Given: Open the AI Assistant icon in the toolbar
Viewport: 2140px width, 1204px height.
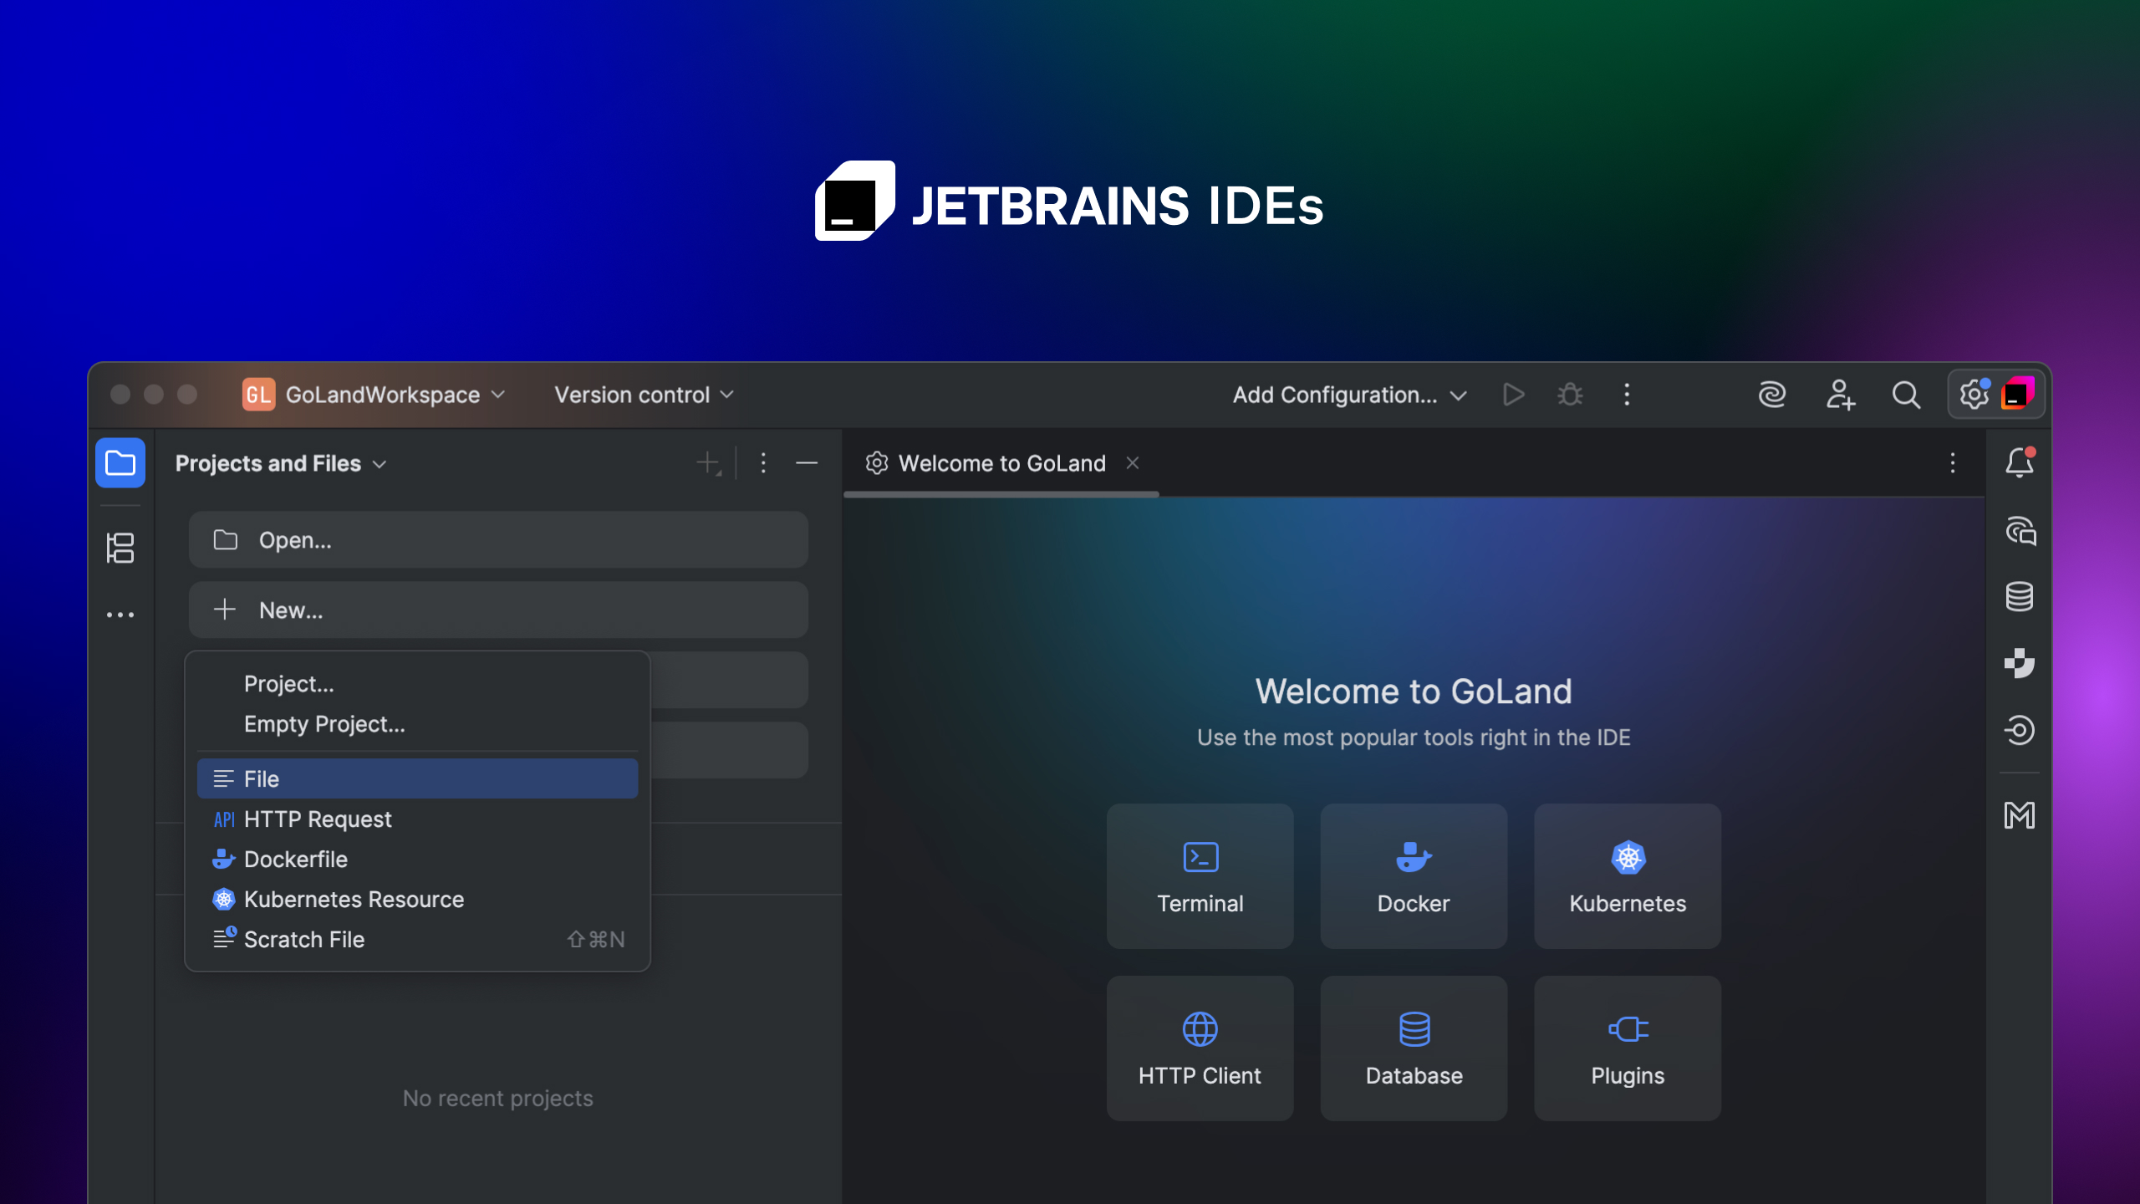Looking at the screenshot, I should pos(1773,394).
